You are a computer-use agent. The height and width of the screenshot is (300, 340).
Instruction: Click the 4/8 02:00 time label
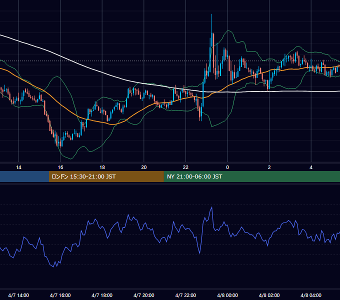click(269, 295)
